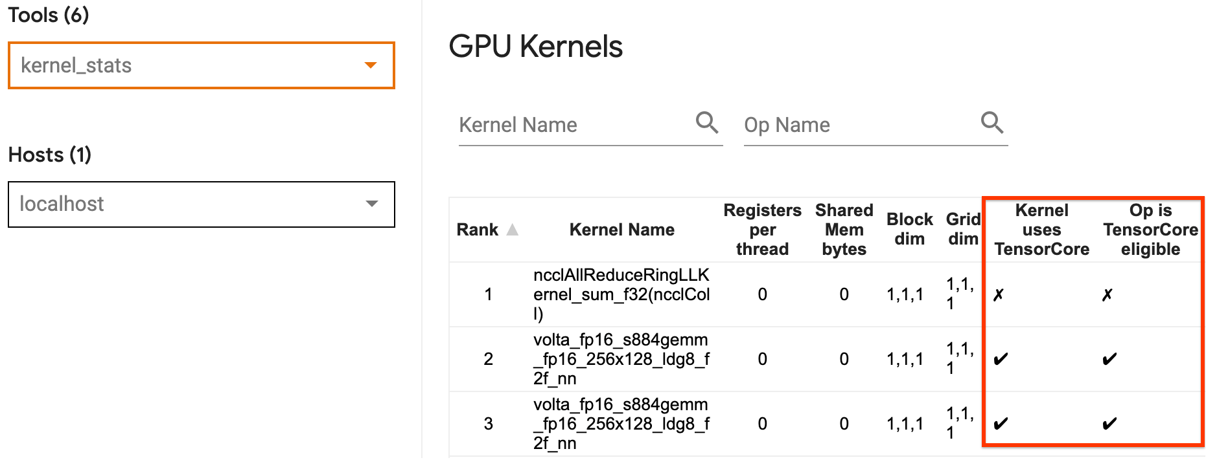Click the kernel_stats dropdown arrow

pos(371,65)
